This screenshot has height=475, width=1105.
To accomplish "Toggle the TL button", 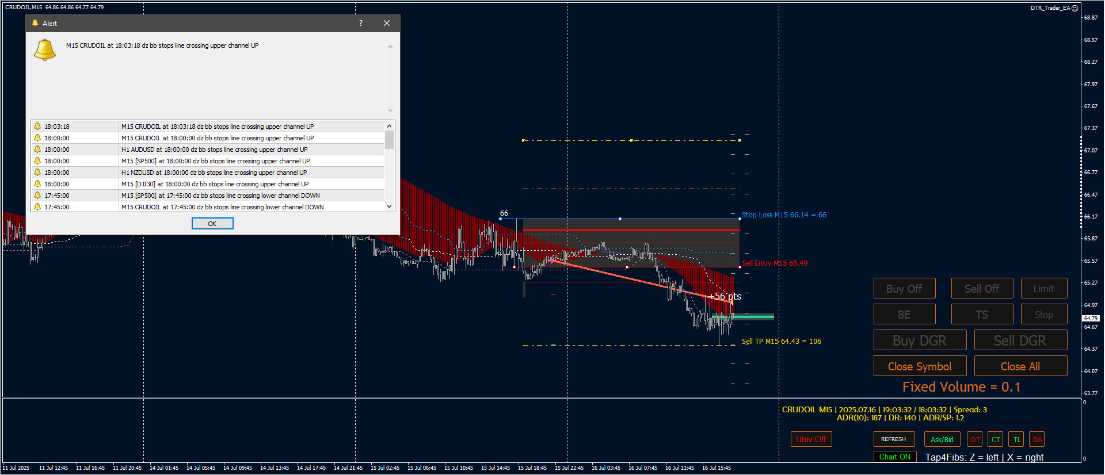I will click(x=1016, y=439).
